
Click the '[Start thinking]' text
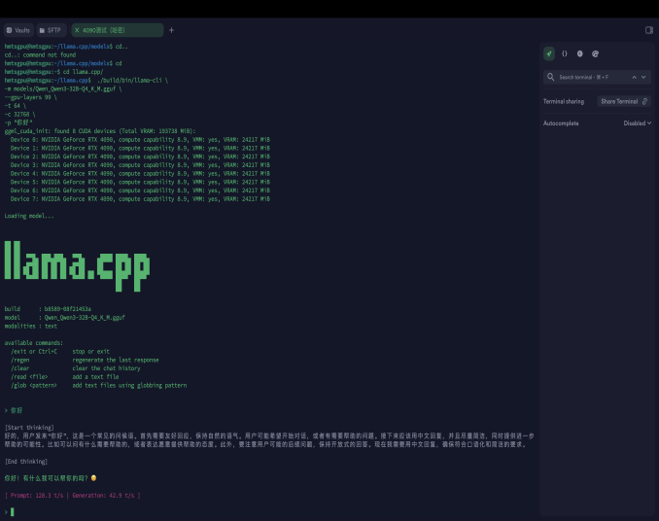tap(29, 428)
